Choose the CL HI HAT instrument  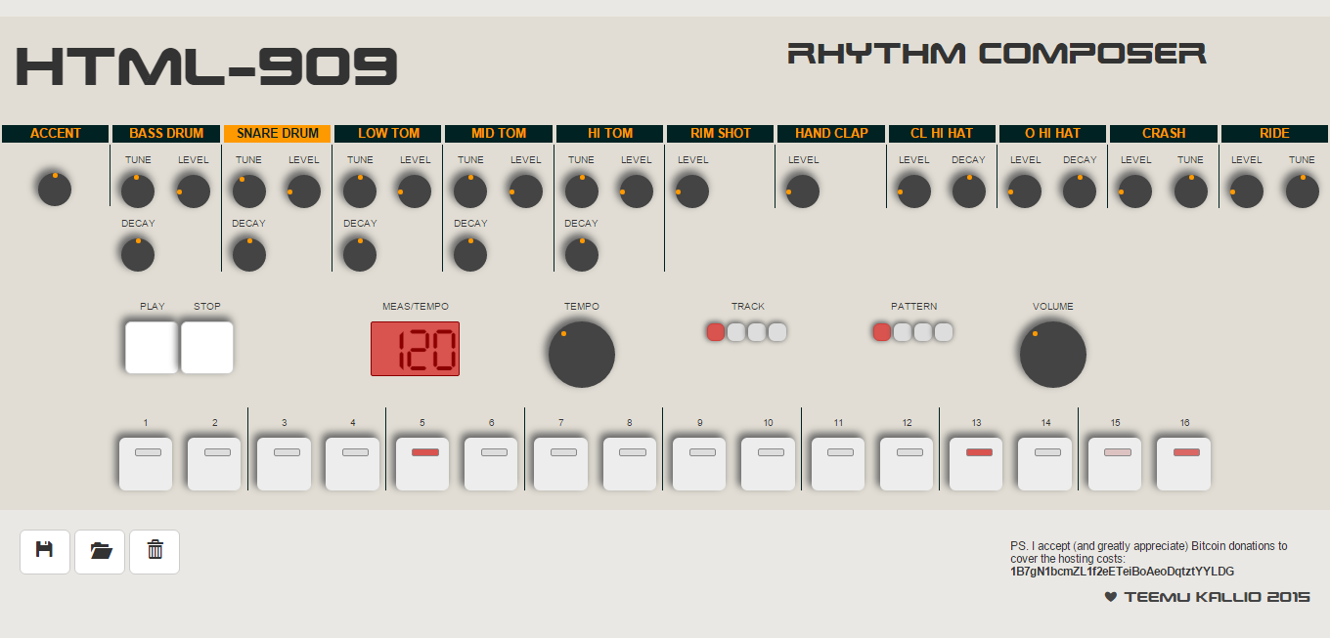(x=942, y=134)
